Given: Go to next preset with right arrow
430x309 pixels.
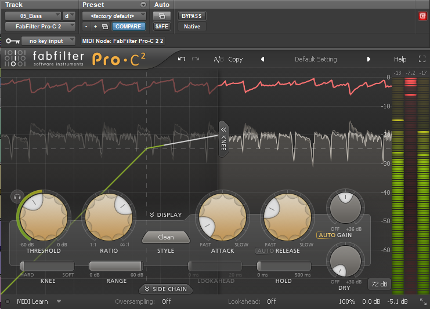Looking at the screenshot, I should tap(368, 59).
